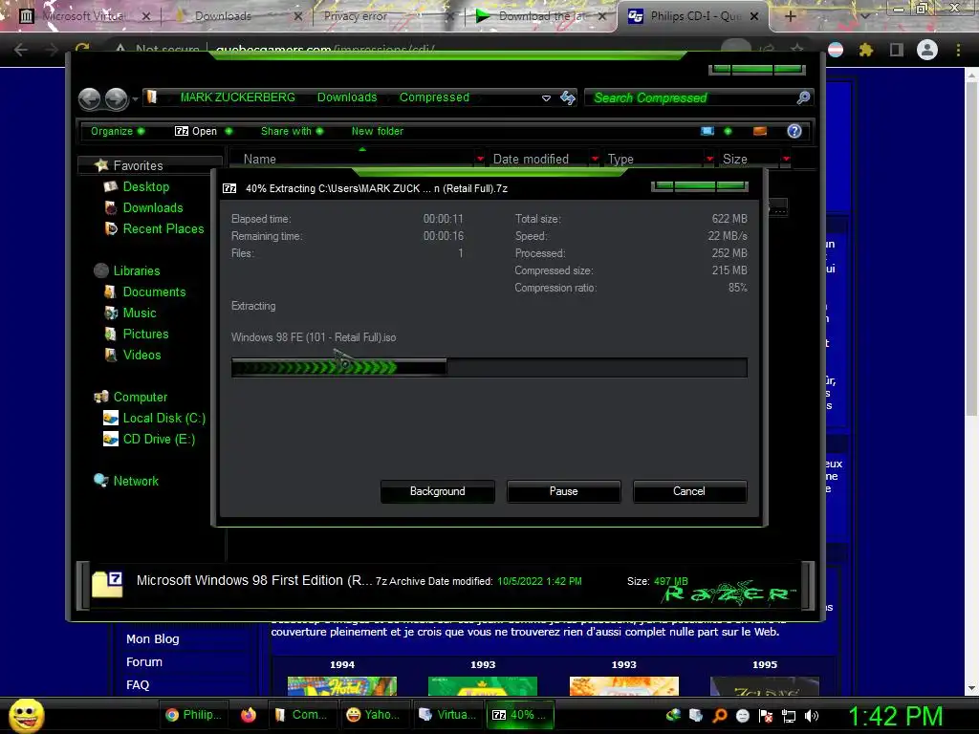Image resolution: width=979 pixels, height=734 pixels.
Task: Open Type column filter dropdown arrow
Action: click(710, 160)
